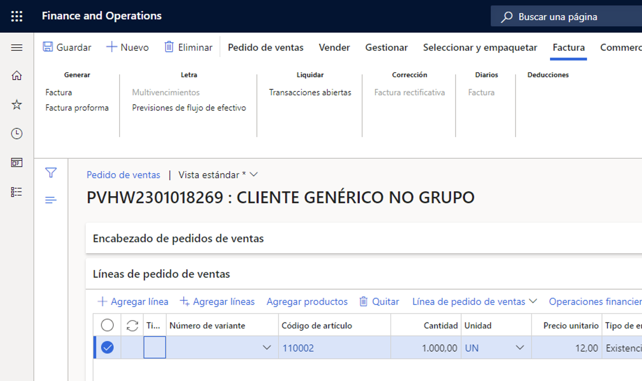Viewport: 642px width, 381px height.
Task: Click Quitar trash button in lines toolbar
Action: pyautogui.click(x=379, y=302)
